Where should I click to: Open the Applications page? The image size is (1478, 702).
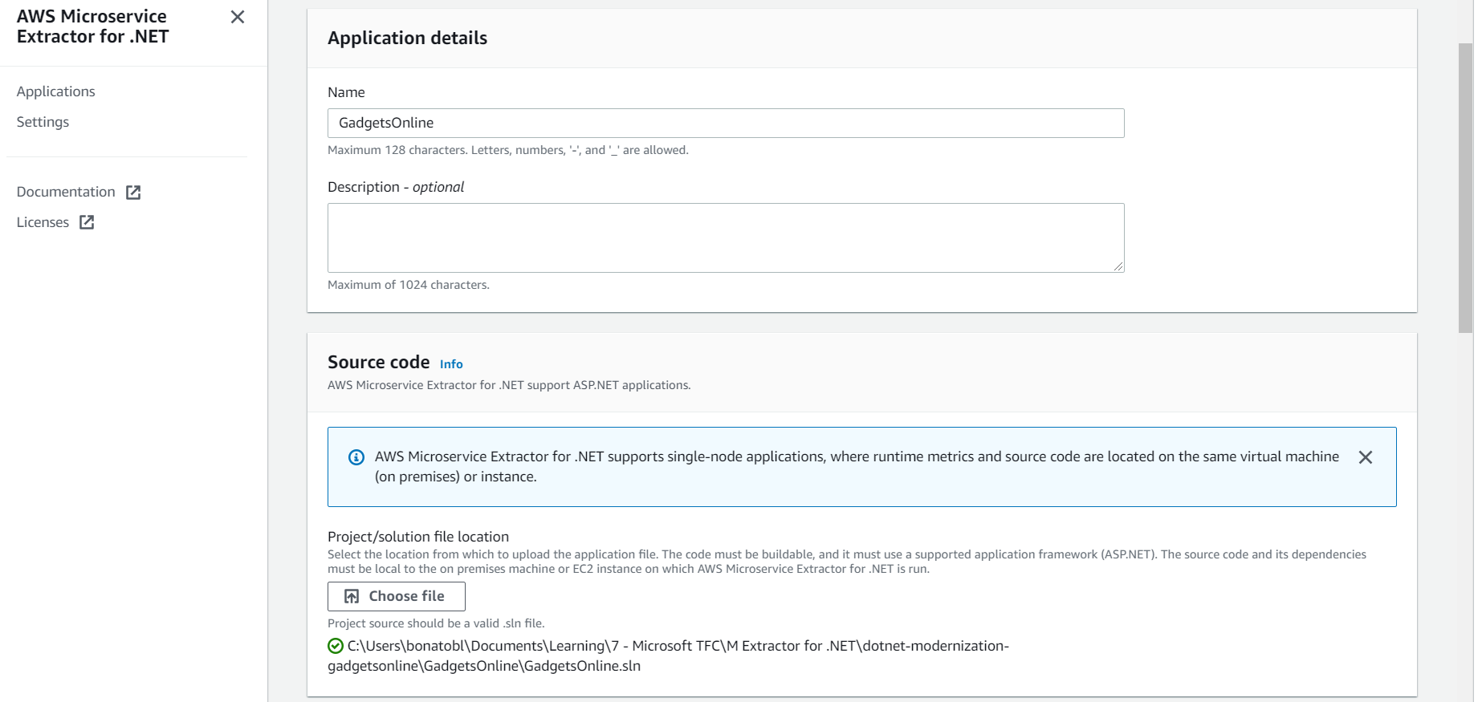(x=55, y=91)
